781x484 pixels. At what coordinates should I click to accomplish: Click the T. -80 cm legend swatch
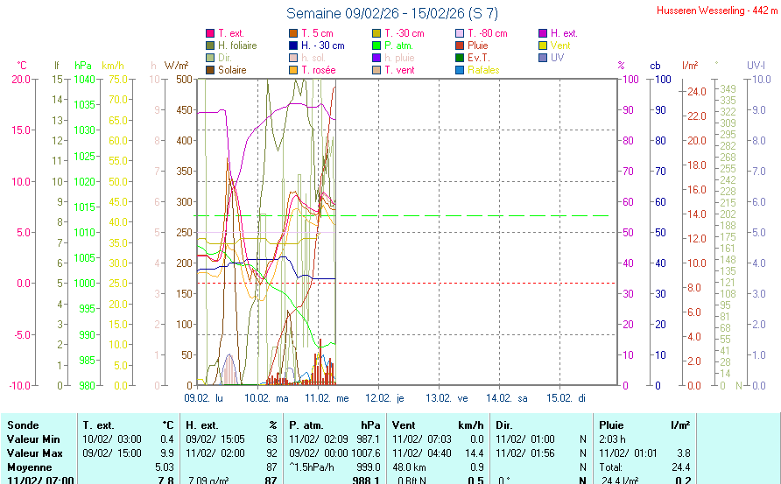point(460,33)
